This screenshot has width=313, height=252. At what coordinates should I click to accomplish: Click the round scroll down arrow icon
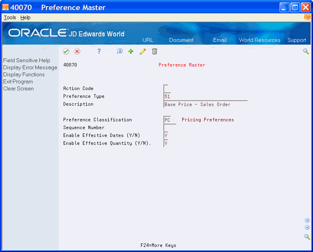tap(307, 227)
